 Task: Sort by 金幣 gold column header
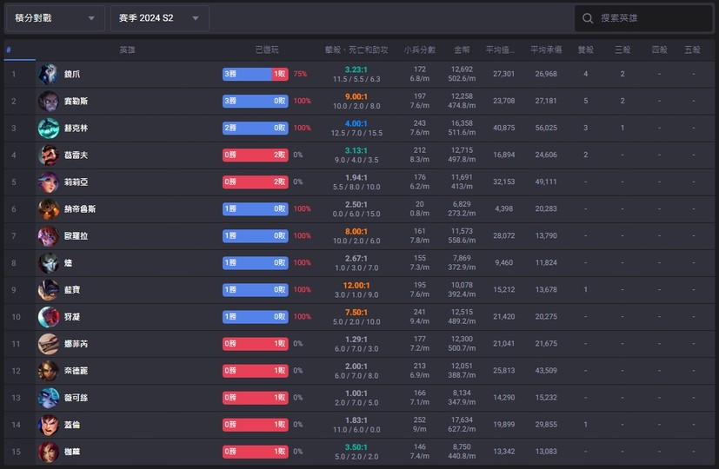pos(462,50)
